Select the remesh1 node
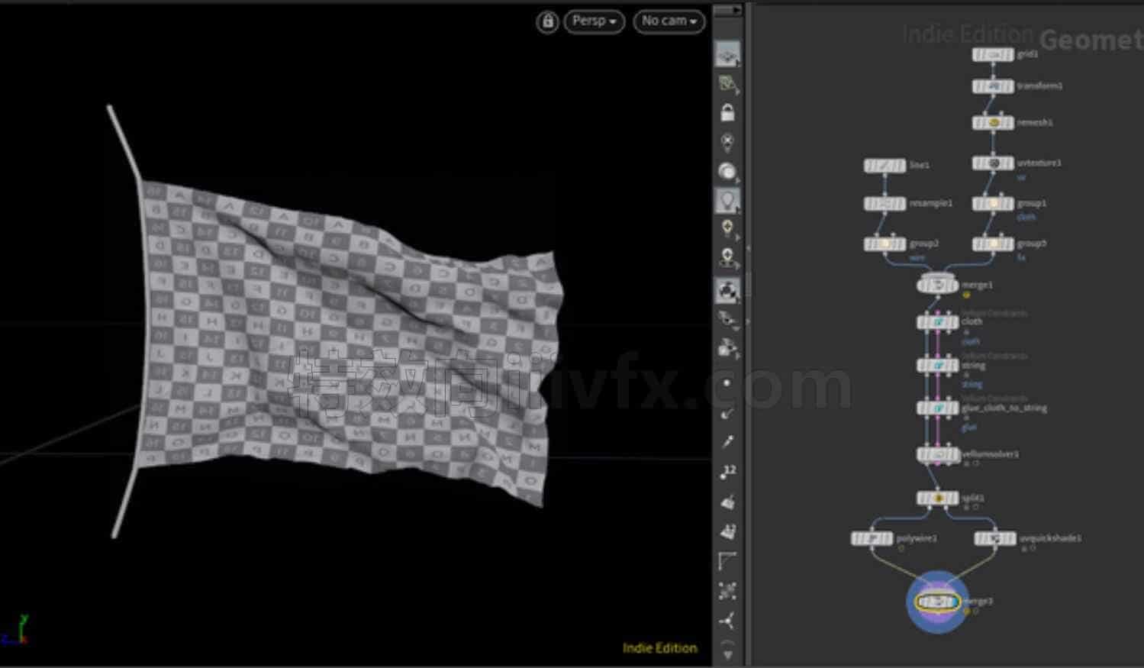The image size is (1144, 668). click(x=992, y=122)
